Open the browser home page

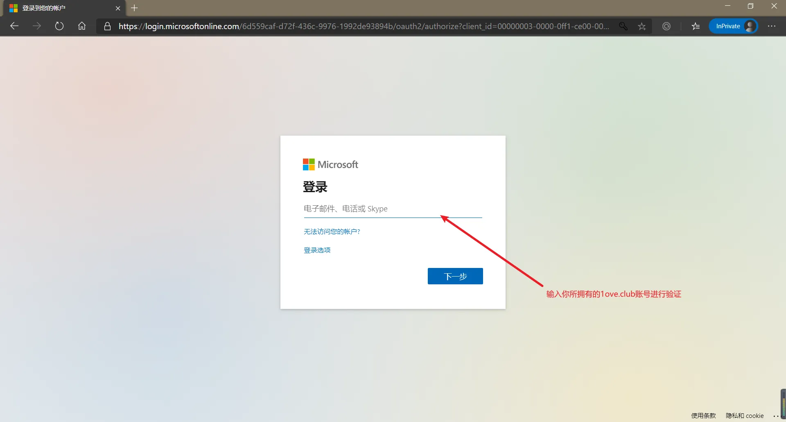point(82,26)
